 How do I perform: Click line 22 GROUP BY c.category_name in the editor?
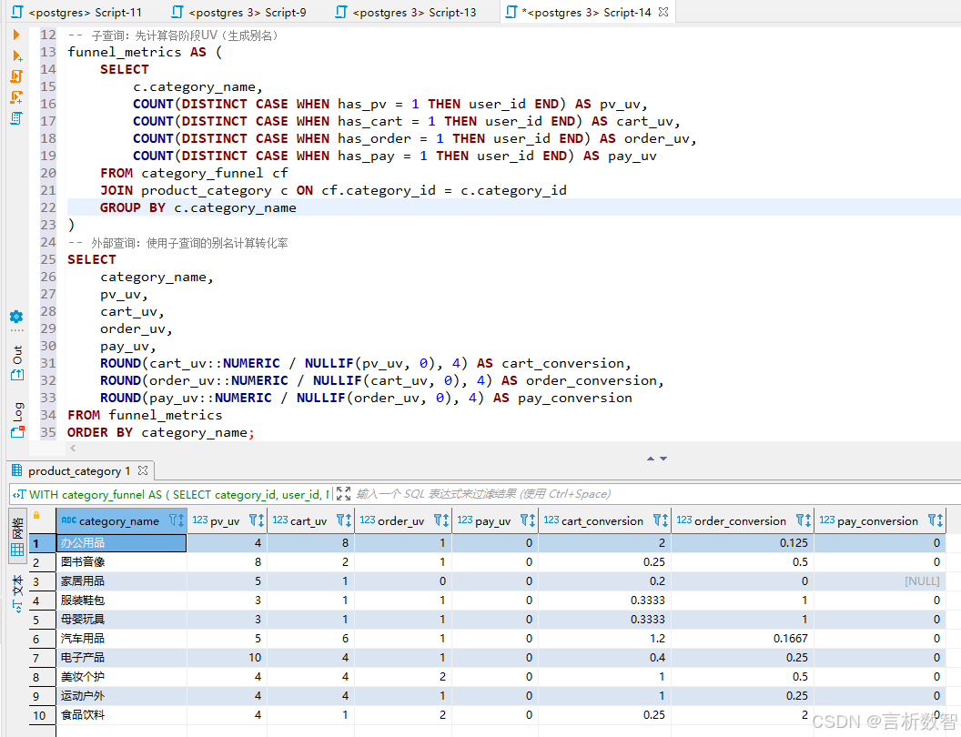click(198, 207)
